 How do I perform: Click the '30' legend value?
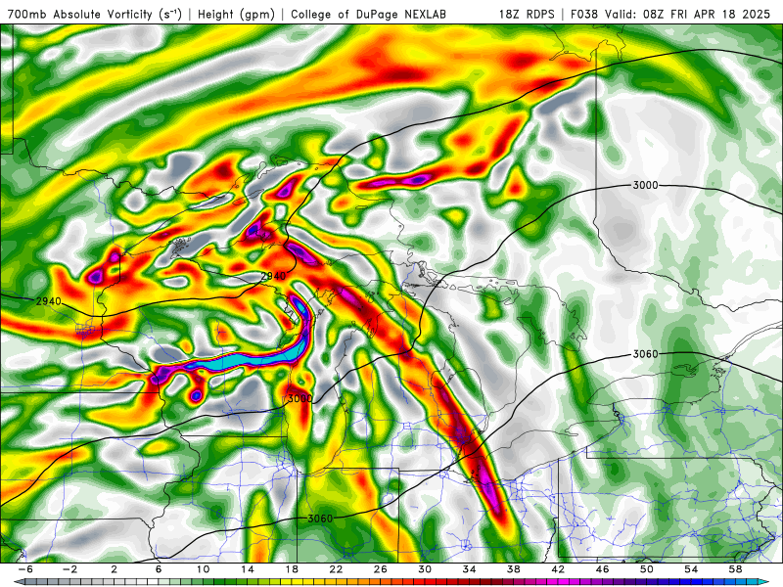425,569
